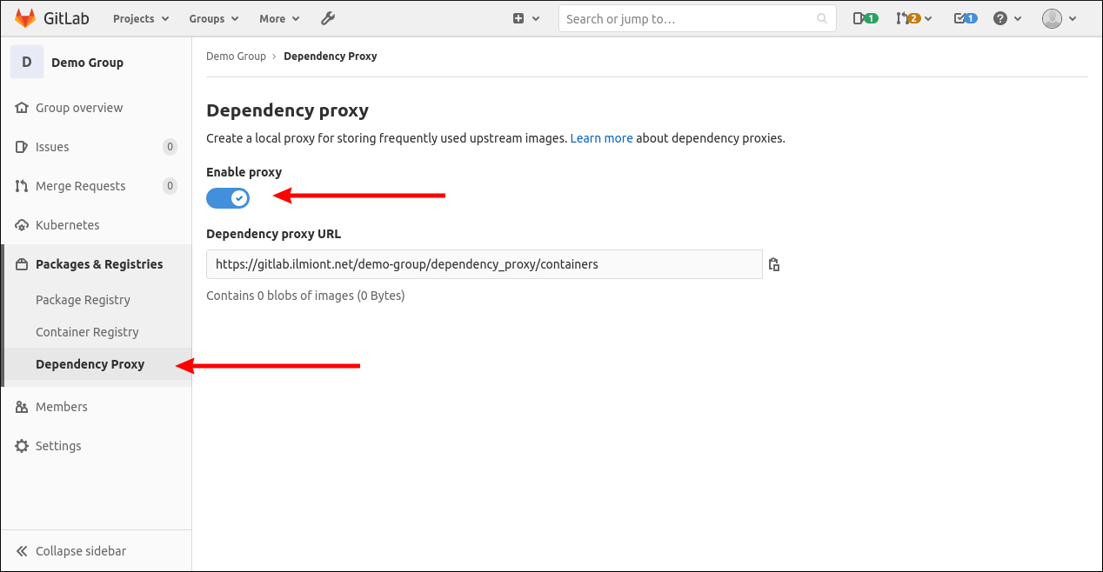Screen dimensions: 1103x572
Task: Open the to-do list icon in navbar
Action: click(x=966, y=18)
